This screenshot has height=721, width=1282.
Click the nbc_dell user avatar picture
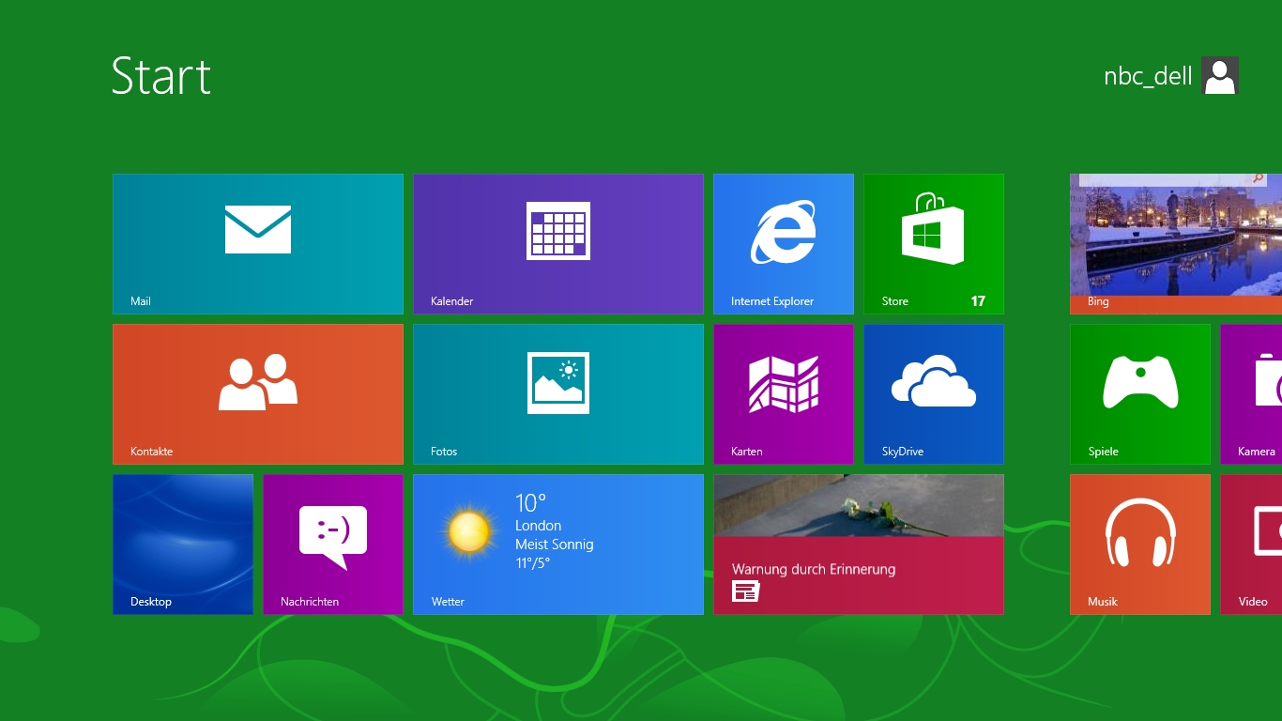point(1220,75)
